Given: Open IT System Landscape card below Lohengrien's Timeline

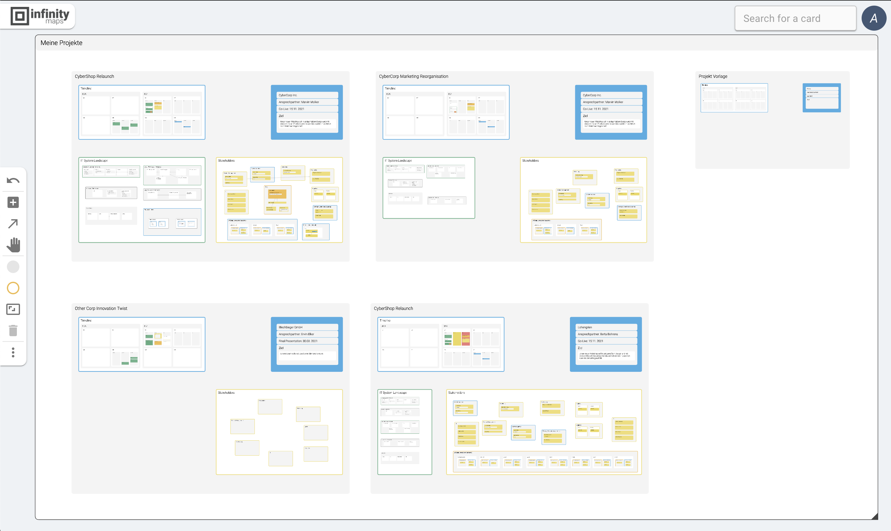Looking at the screenshot, I should (405, 432).
